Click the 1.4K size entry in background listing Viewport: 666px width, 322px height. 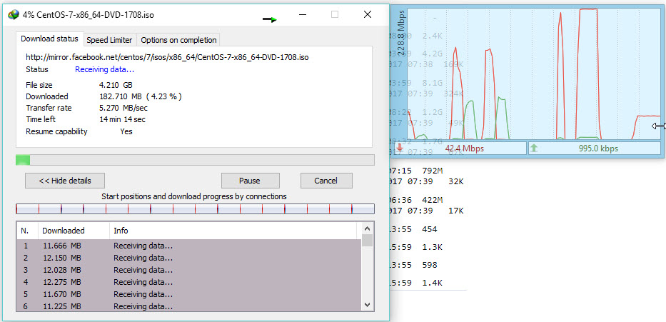433,283
